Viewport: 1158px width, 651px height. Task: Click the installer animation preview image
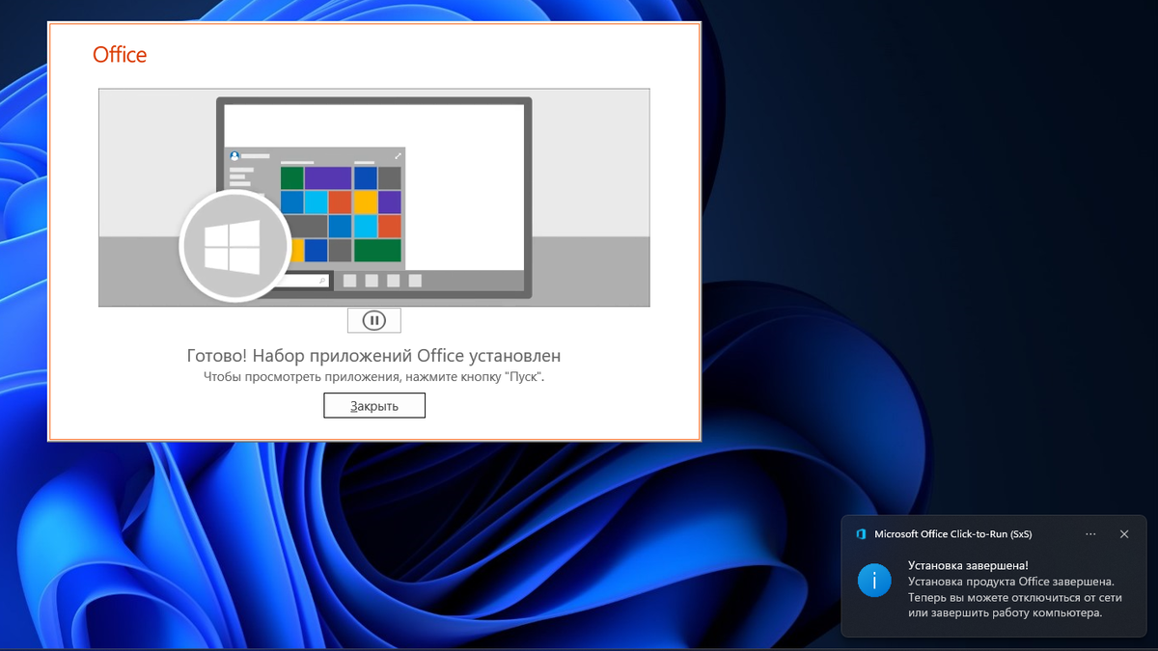click(x=373, y=198)
